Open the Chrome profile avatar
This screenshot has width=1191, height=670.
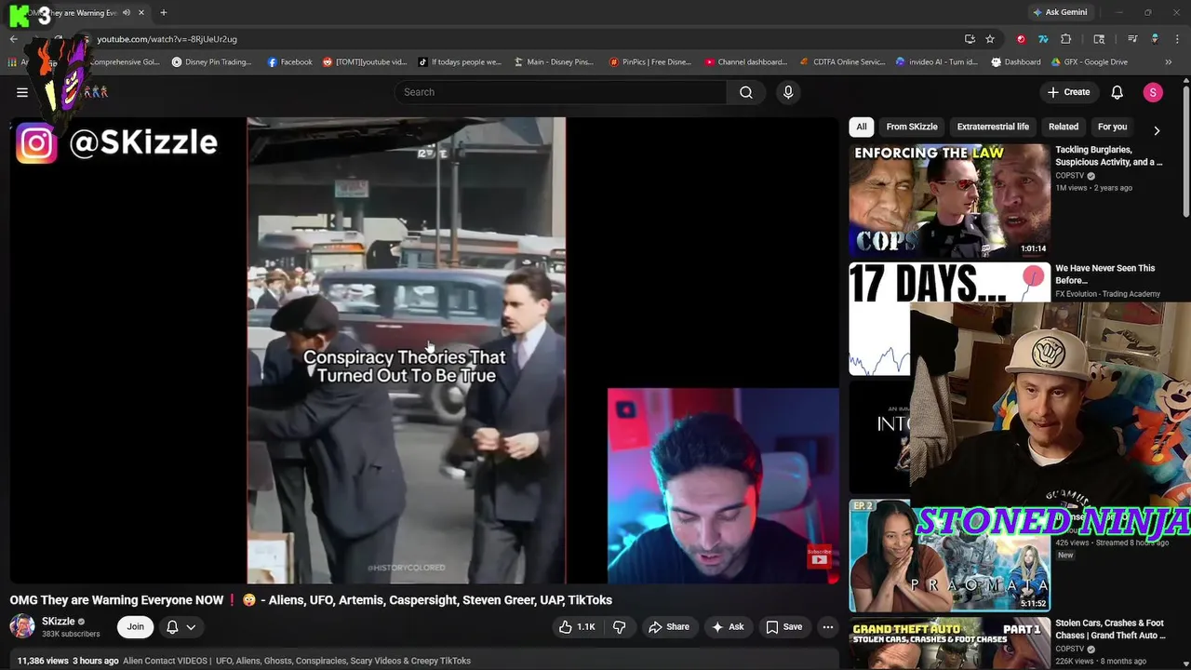point(1155,39)
